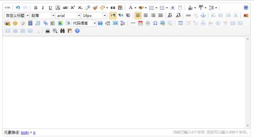Apply the background highlight color
Screen dimensions: 254x140
point(141,7)
